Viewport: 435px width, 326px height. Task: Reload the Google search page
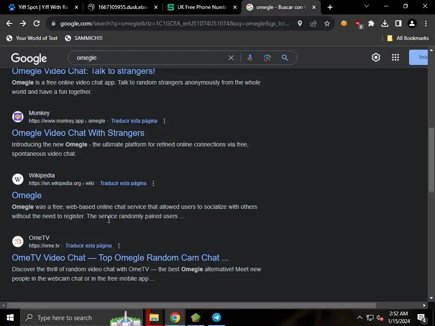pyautogui.click(x=37, y=24)
